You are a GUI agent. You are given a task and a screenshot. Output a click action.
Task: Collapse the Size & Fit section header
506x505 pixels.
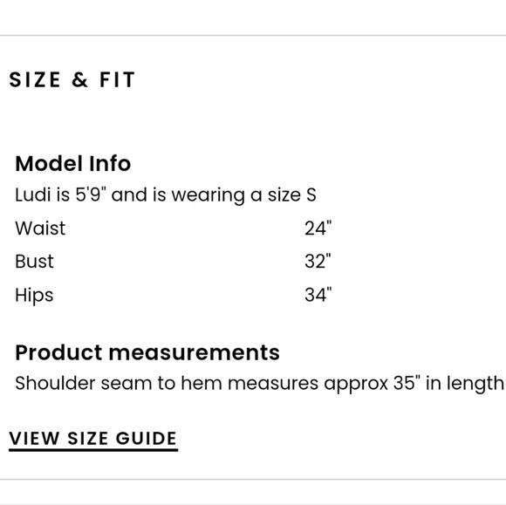click(x=72, y=79)
